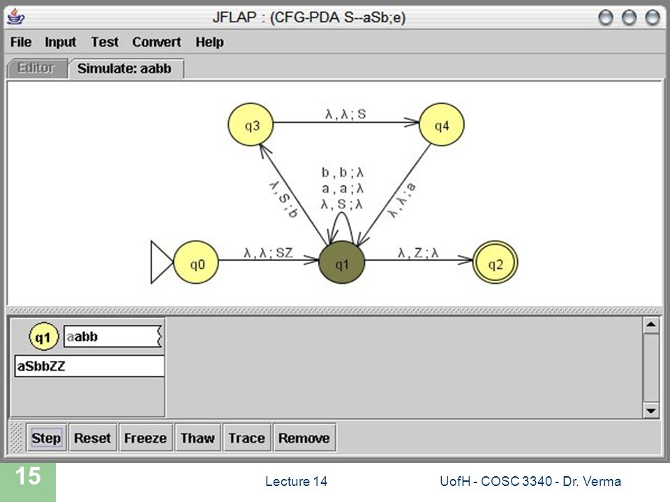Click the configurations scrollbar up arrow
The image size is (670, 502).
pyautogui.click(x=651, y=326)
